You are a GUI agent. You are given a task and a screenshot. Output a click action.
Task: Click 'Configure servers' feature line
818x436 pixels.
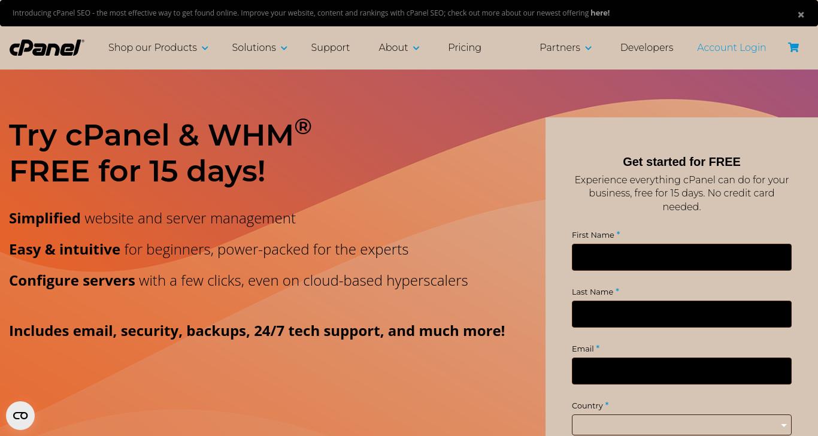(238, 280)
